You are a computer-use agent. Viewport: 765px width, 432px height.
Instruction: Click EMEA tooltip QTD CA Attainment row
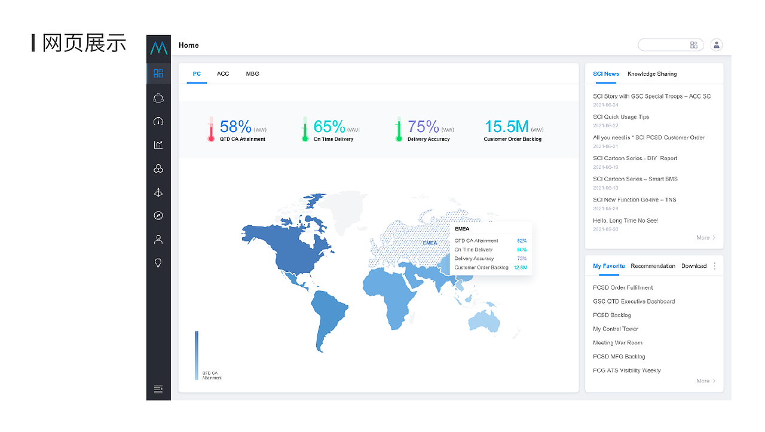(x=491, y=241)
